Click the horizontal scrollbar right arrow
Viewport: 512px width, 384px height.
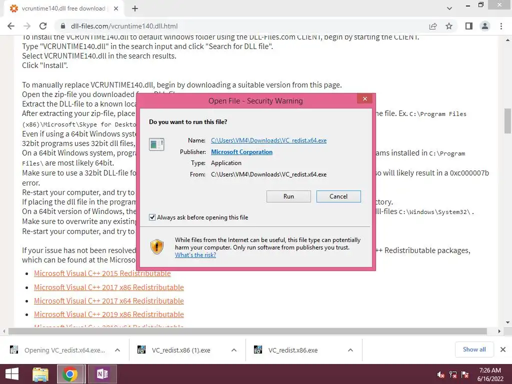coord(499,331)
